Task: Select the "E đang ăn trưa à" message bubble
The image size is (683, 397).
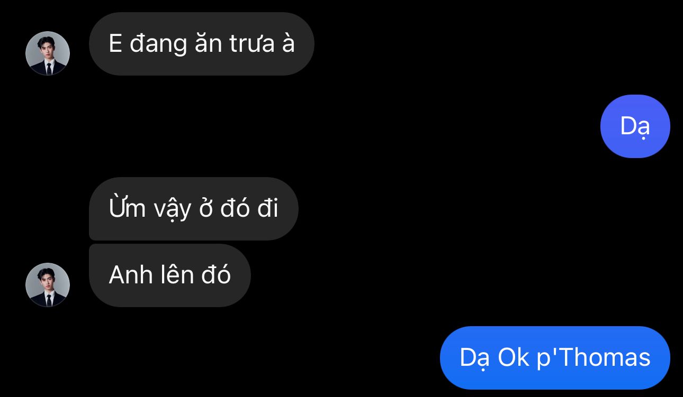Action: (x=202, y=44)
